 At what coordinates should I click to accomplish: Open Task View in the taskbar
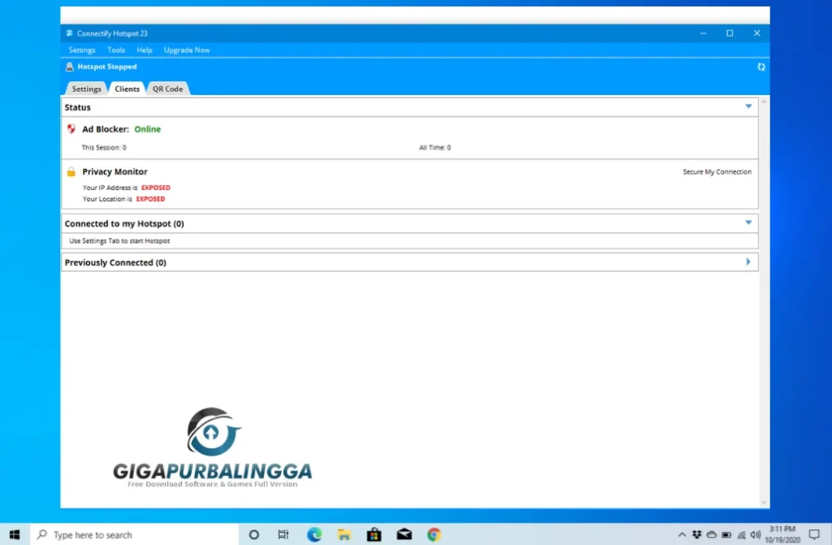(283, 534)
